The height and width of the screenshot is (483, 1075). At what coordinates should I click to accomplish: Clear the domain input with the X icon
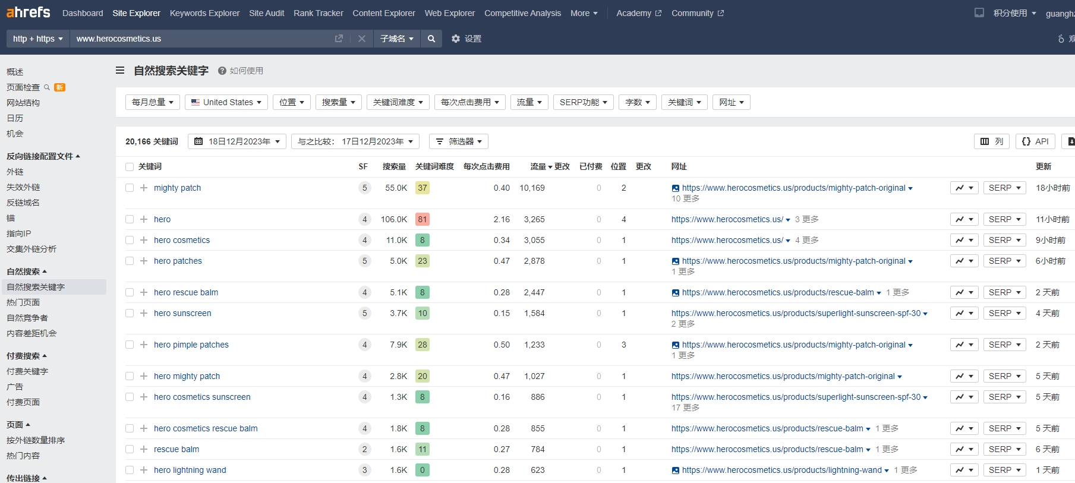click(361, 39)
